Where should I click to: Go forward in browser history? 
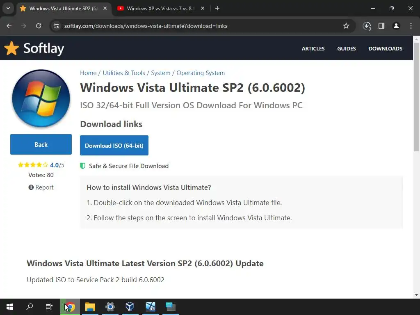pos(24,26)
